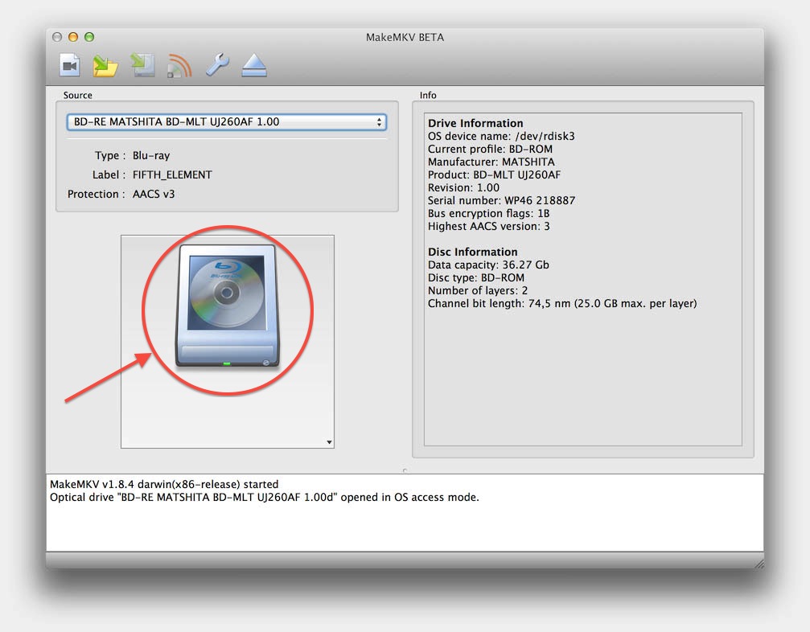Click the Open files video camera icon

tap(70, 65)
